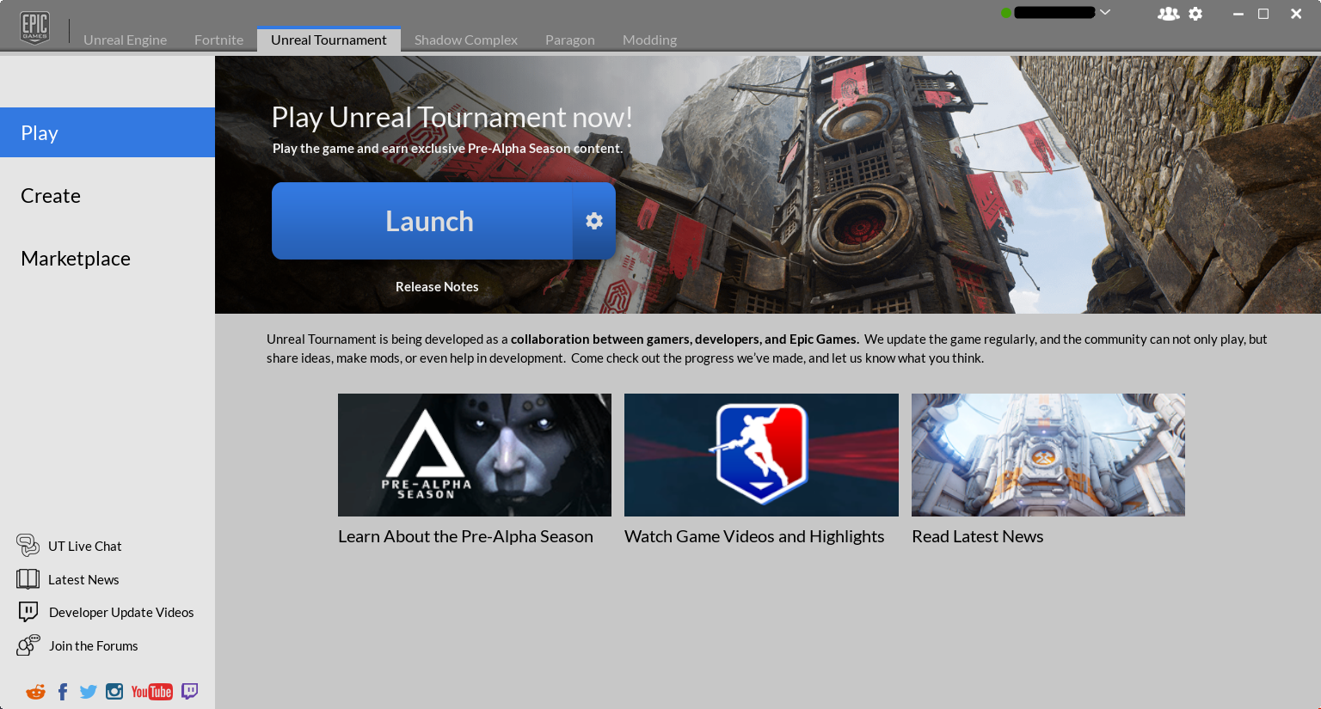Open the friends list icon
Image resolution: width=1321 pixels, height=709 pixels.
pos(1168,14)
